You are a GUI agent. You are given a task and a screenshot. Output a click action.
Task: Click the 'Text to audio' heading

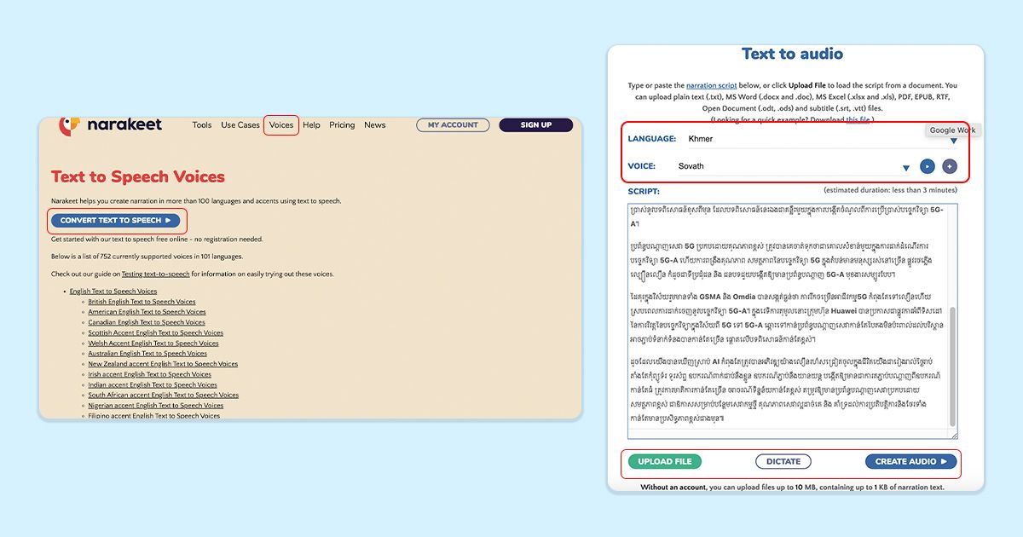coord(793,55)
